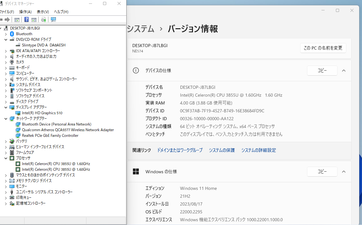This screenshot has height=225, width=362.
Task: Select Realtek PCIe GbE Family Controller
Action: [x=50, y=136]
